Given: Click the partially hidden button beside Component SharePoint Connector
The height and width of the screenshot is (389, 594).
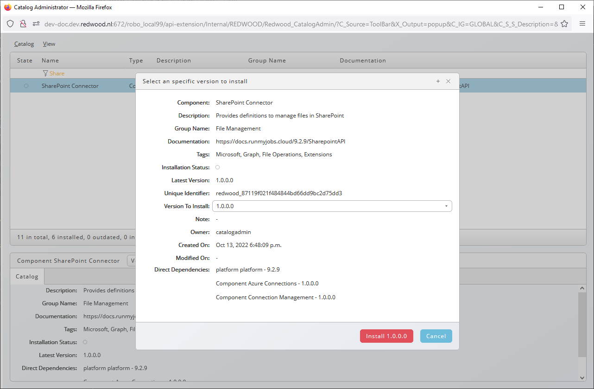Looking at the screenshot, I should pos(132,261).
